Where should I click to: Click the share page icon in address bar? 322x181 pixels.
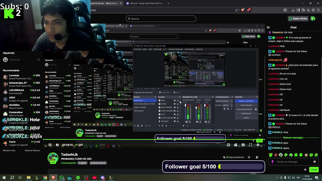point(236,10)
